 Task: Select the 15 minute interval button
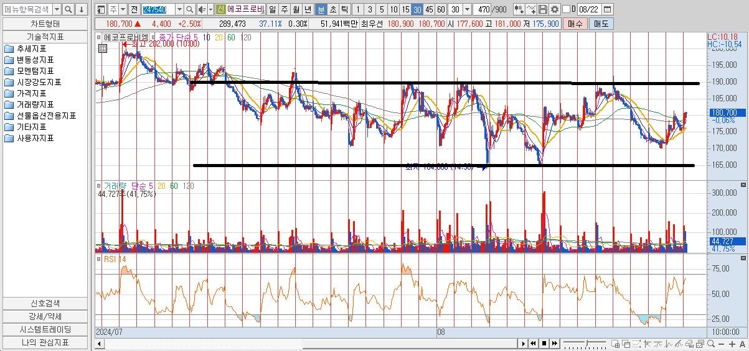click(405, 9)
